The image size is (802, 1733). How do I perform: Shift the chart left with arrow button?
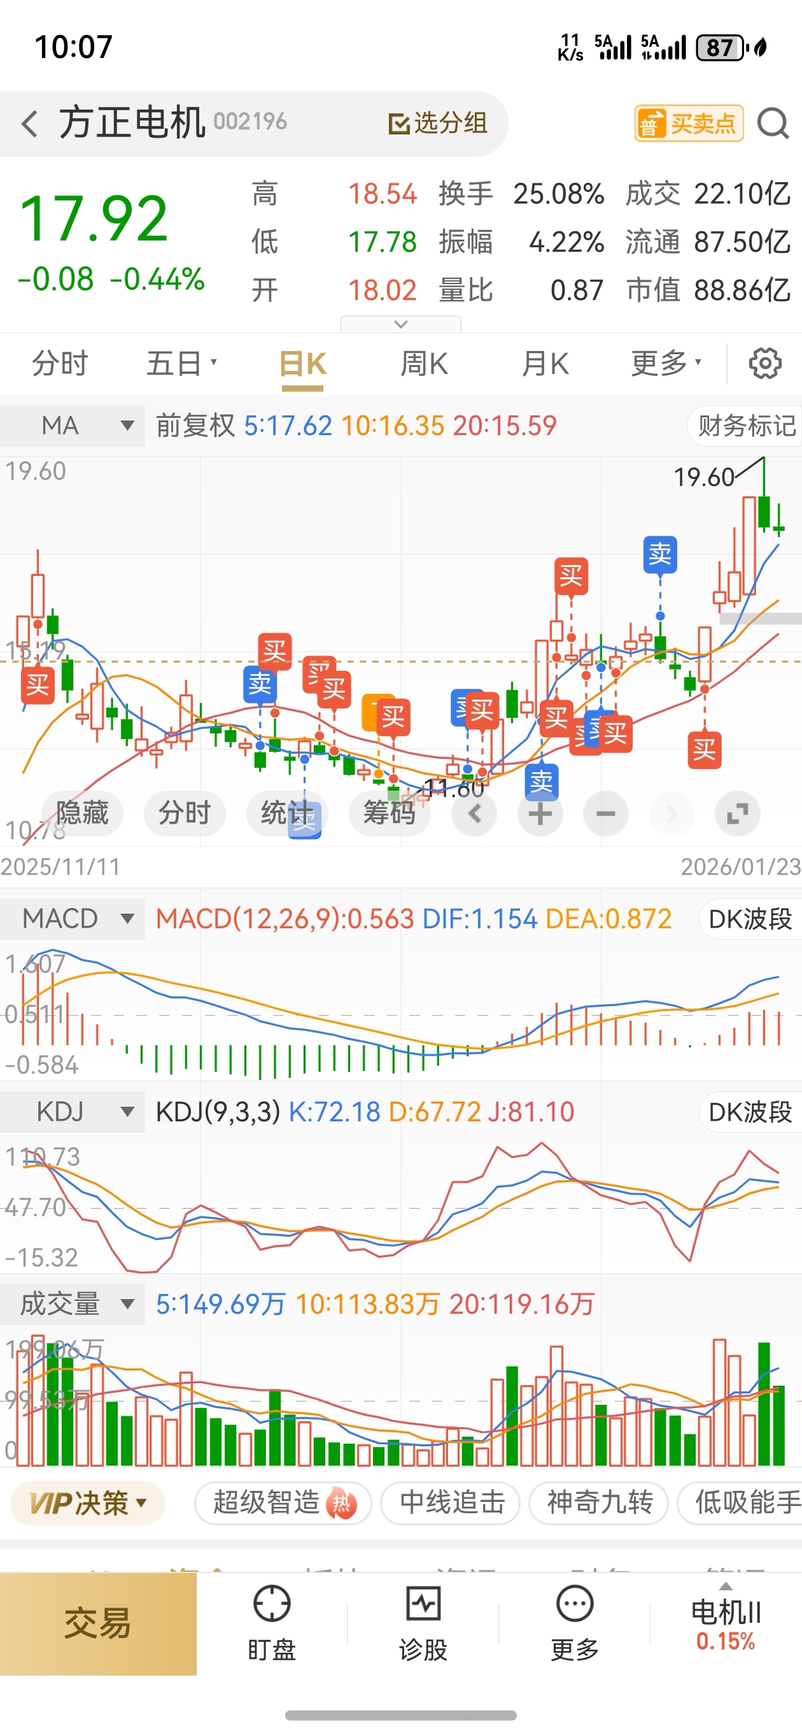474,814
